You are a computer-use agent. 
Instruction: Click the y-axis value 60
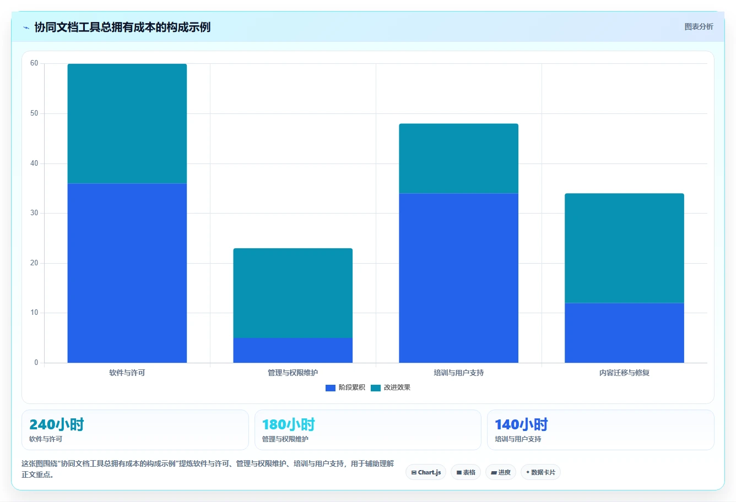[x=34, y=63]
